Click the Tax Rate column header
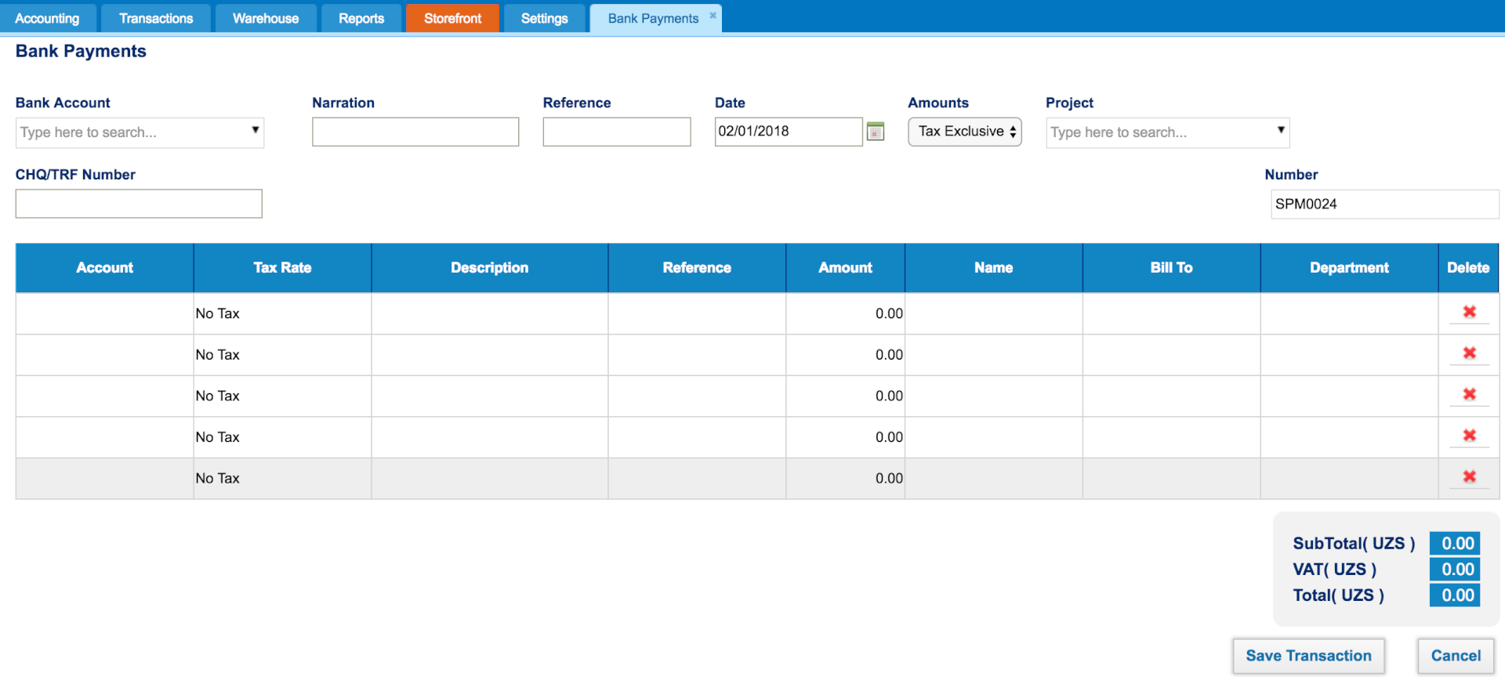This screenshot has width=1505, height=691. 282,268
